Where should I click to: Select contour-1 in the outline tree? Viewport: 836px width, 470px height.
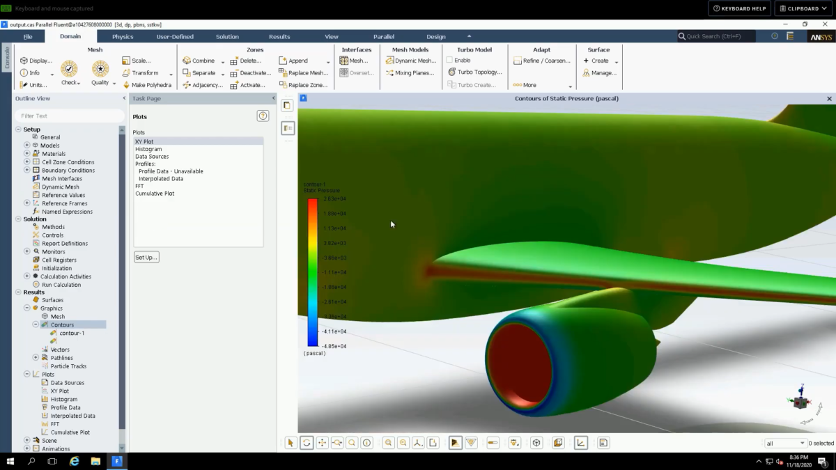(72, 333)
